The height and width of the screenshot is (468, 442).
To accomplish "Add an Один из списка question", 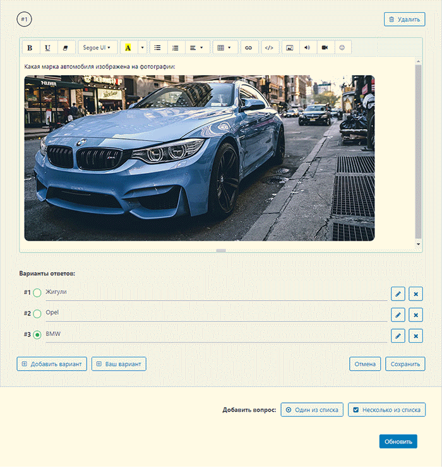I will point(312,410).
